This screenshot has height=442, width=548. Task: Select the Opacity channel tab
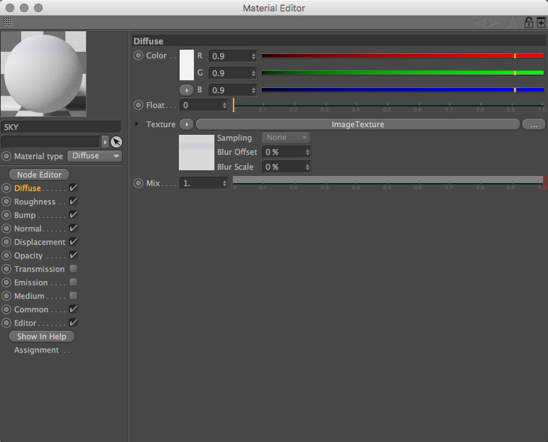click(28, 256)
